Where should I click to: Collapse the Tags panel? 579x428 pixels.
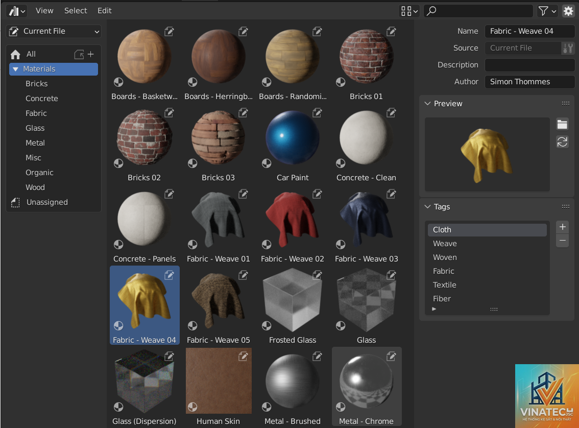click(427, 207)
